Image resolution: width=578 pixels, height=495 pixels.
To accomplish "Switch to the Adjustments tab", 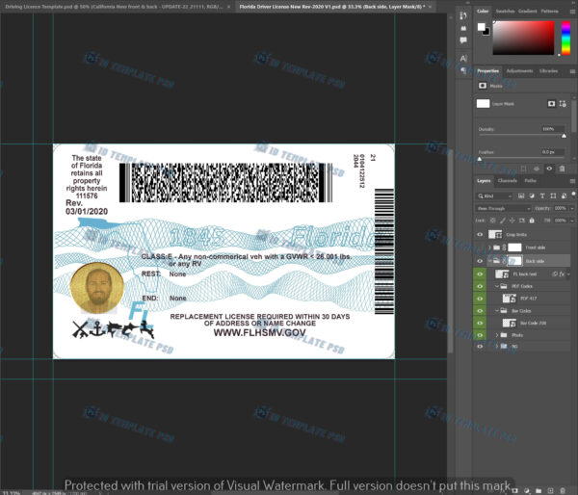I will (519, 70).
